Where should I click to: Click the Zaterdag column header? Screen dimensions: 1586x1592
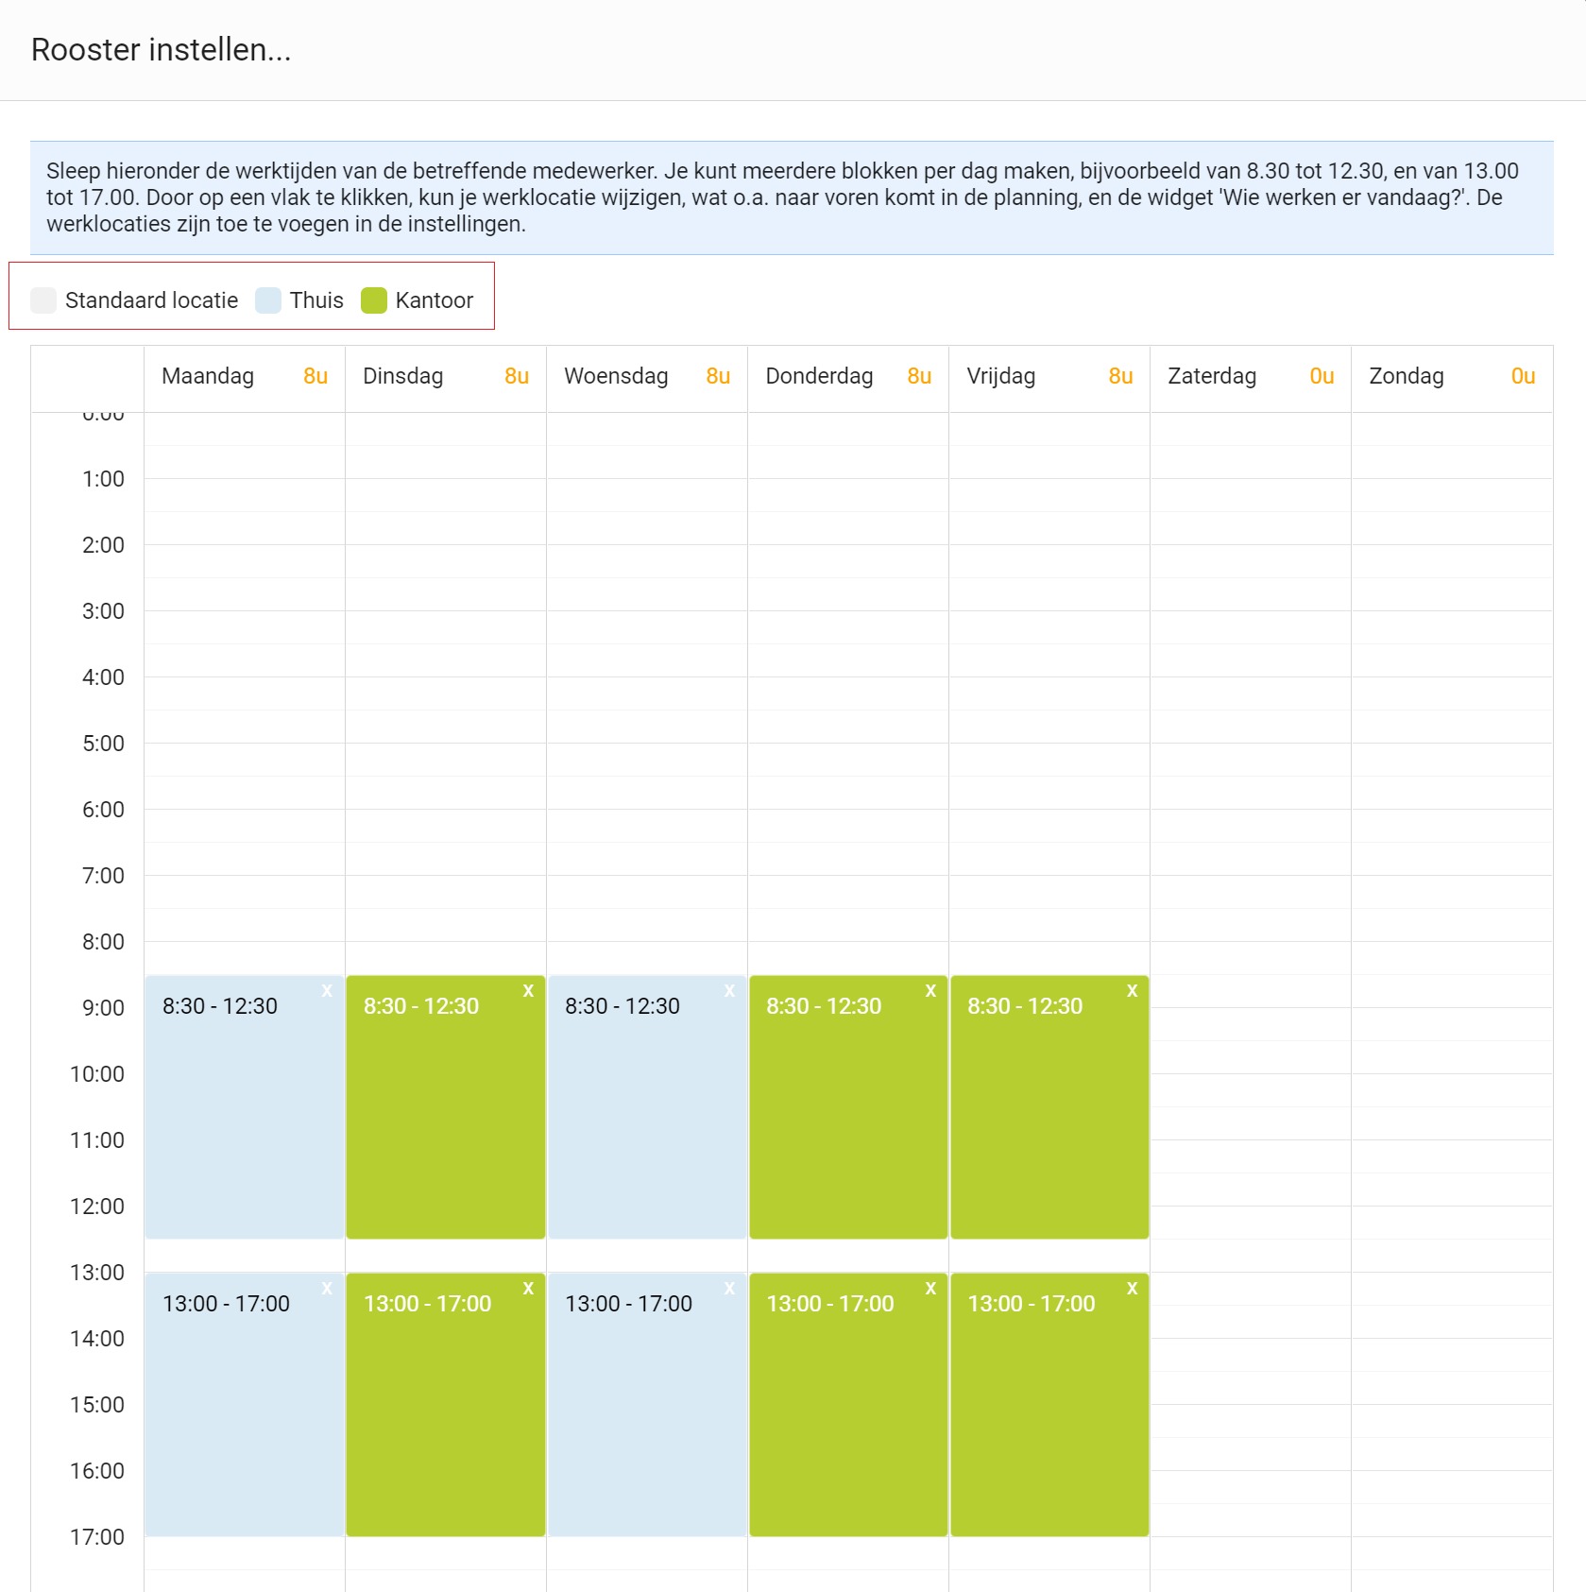click(1251, 377)
